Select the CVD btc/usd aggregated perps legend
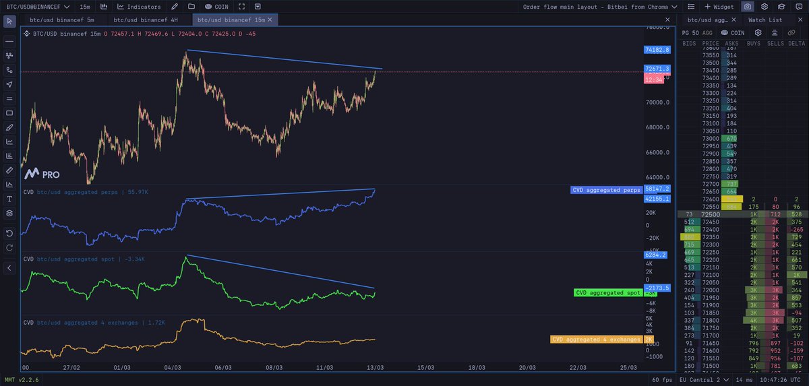The width and height of the screenshot is (809, 386). [86, 192]
